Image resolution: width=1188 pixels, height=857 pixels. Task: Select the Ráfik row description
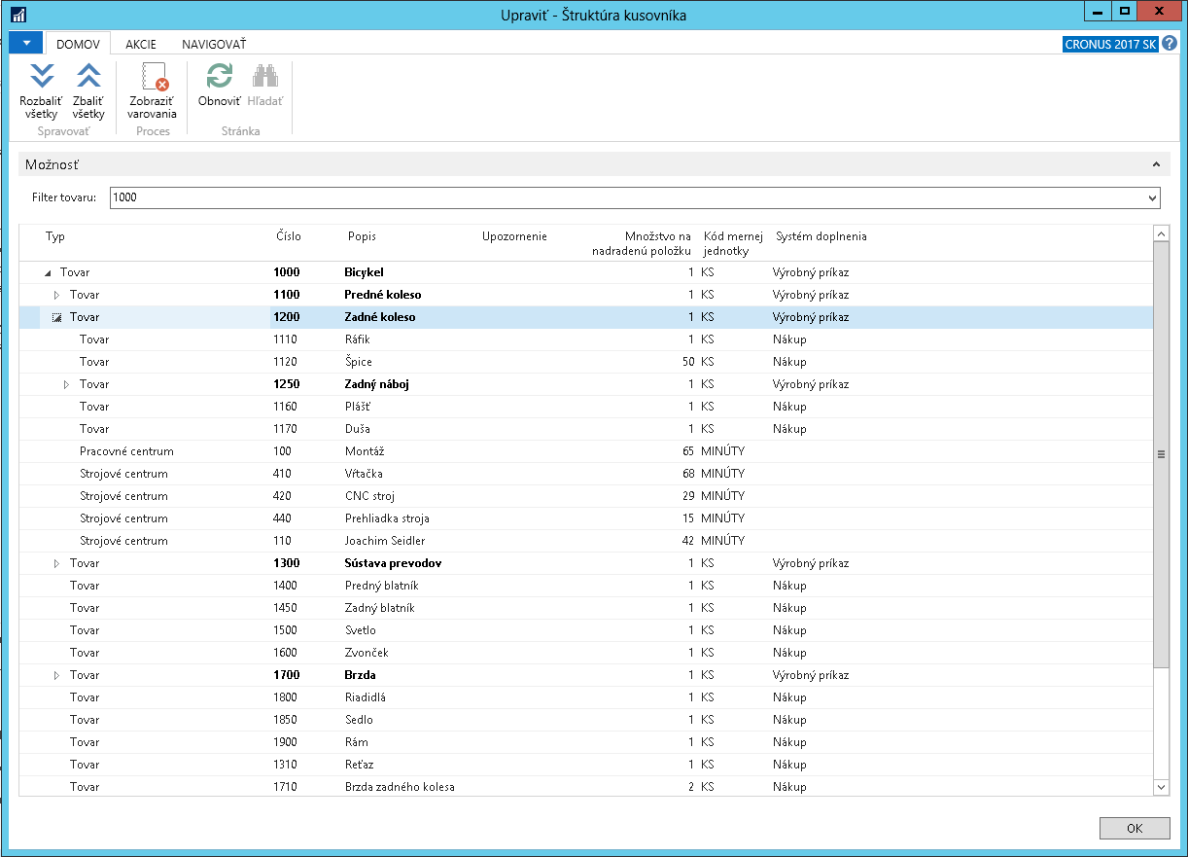point(357,339)
